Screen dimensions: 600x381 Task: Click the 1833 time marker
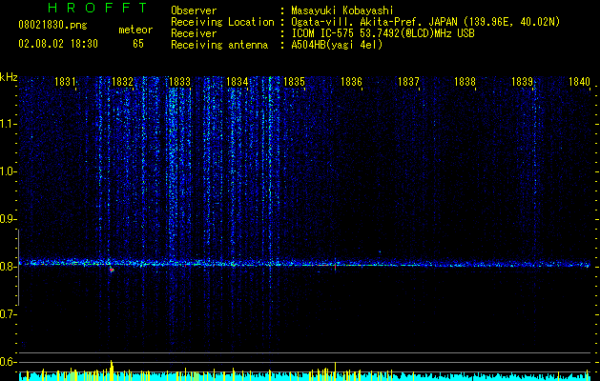click(x=179, y=82)
